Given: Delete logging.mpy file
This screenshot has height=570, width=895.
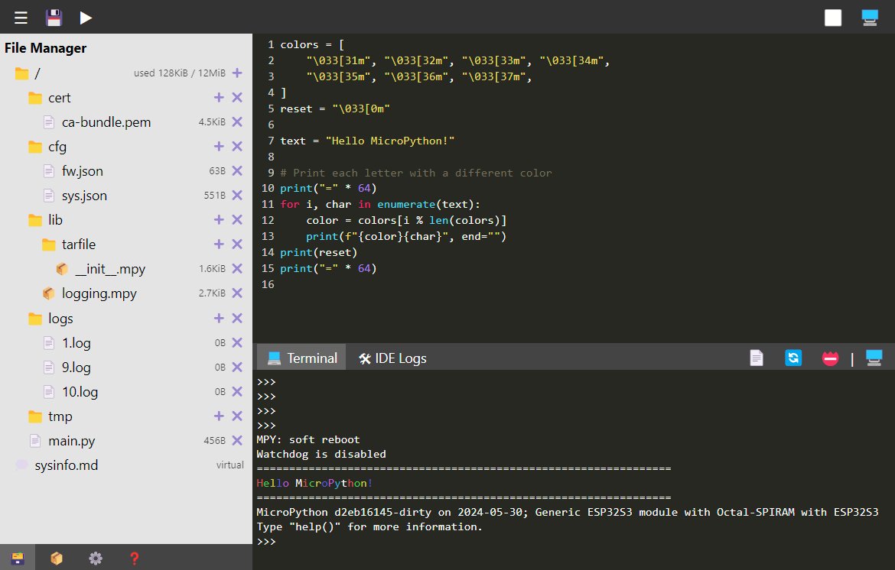Looking at the screenshot, I should (237, 293).
